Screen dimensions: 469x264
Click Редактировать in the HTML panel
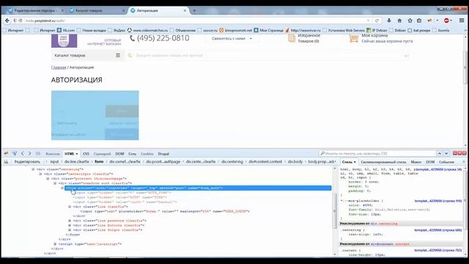pos(27,161)
